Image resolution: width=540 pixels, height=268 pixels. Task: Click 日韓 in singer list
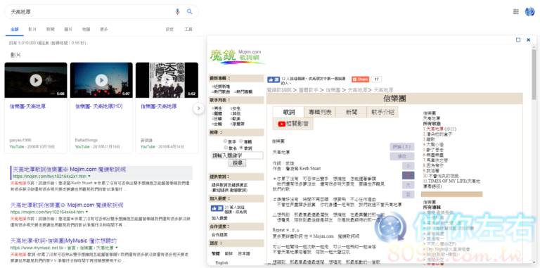[x=217, y=118]
